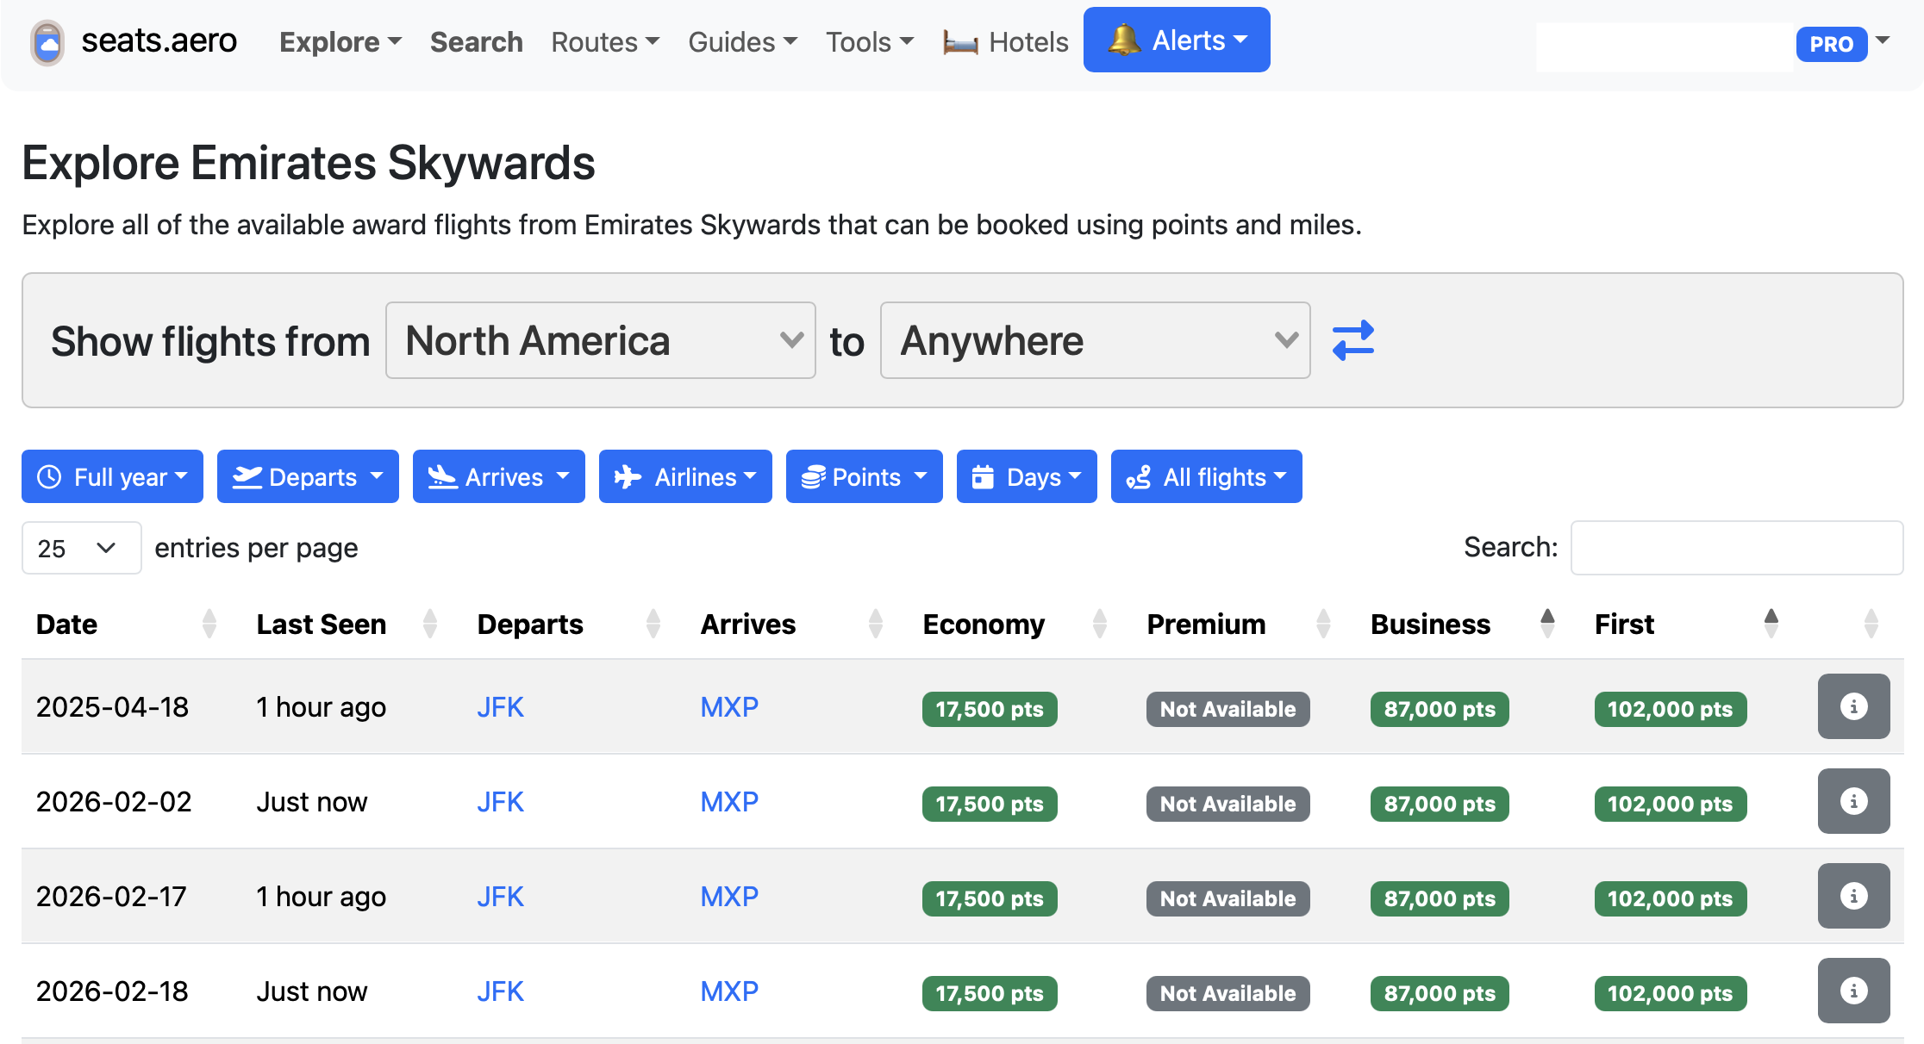Click JFK link in 2026-02-18 row

tap(500, 991)
